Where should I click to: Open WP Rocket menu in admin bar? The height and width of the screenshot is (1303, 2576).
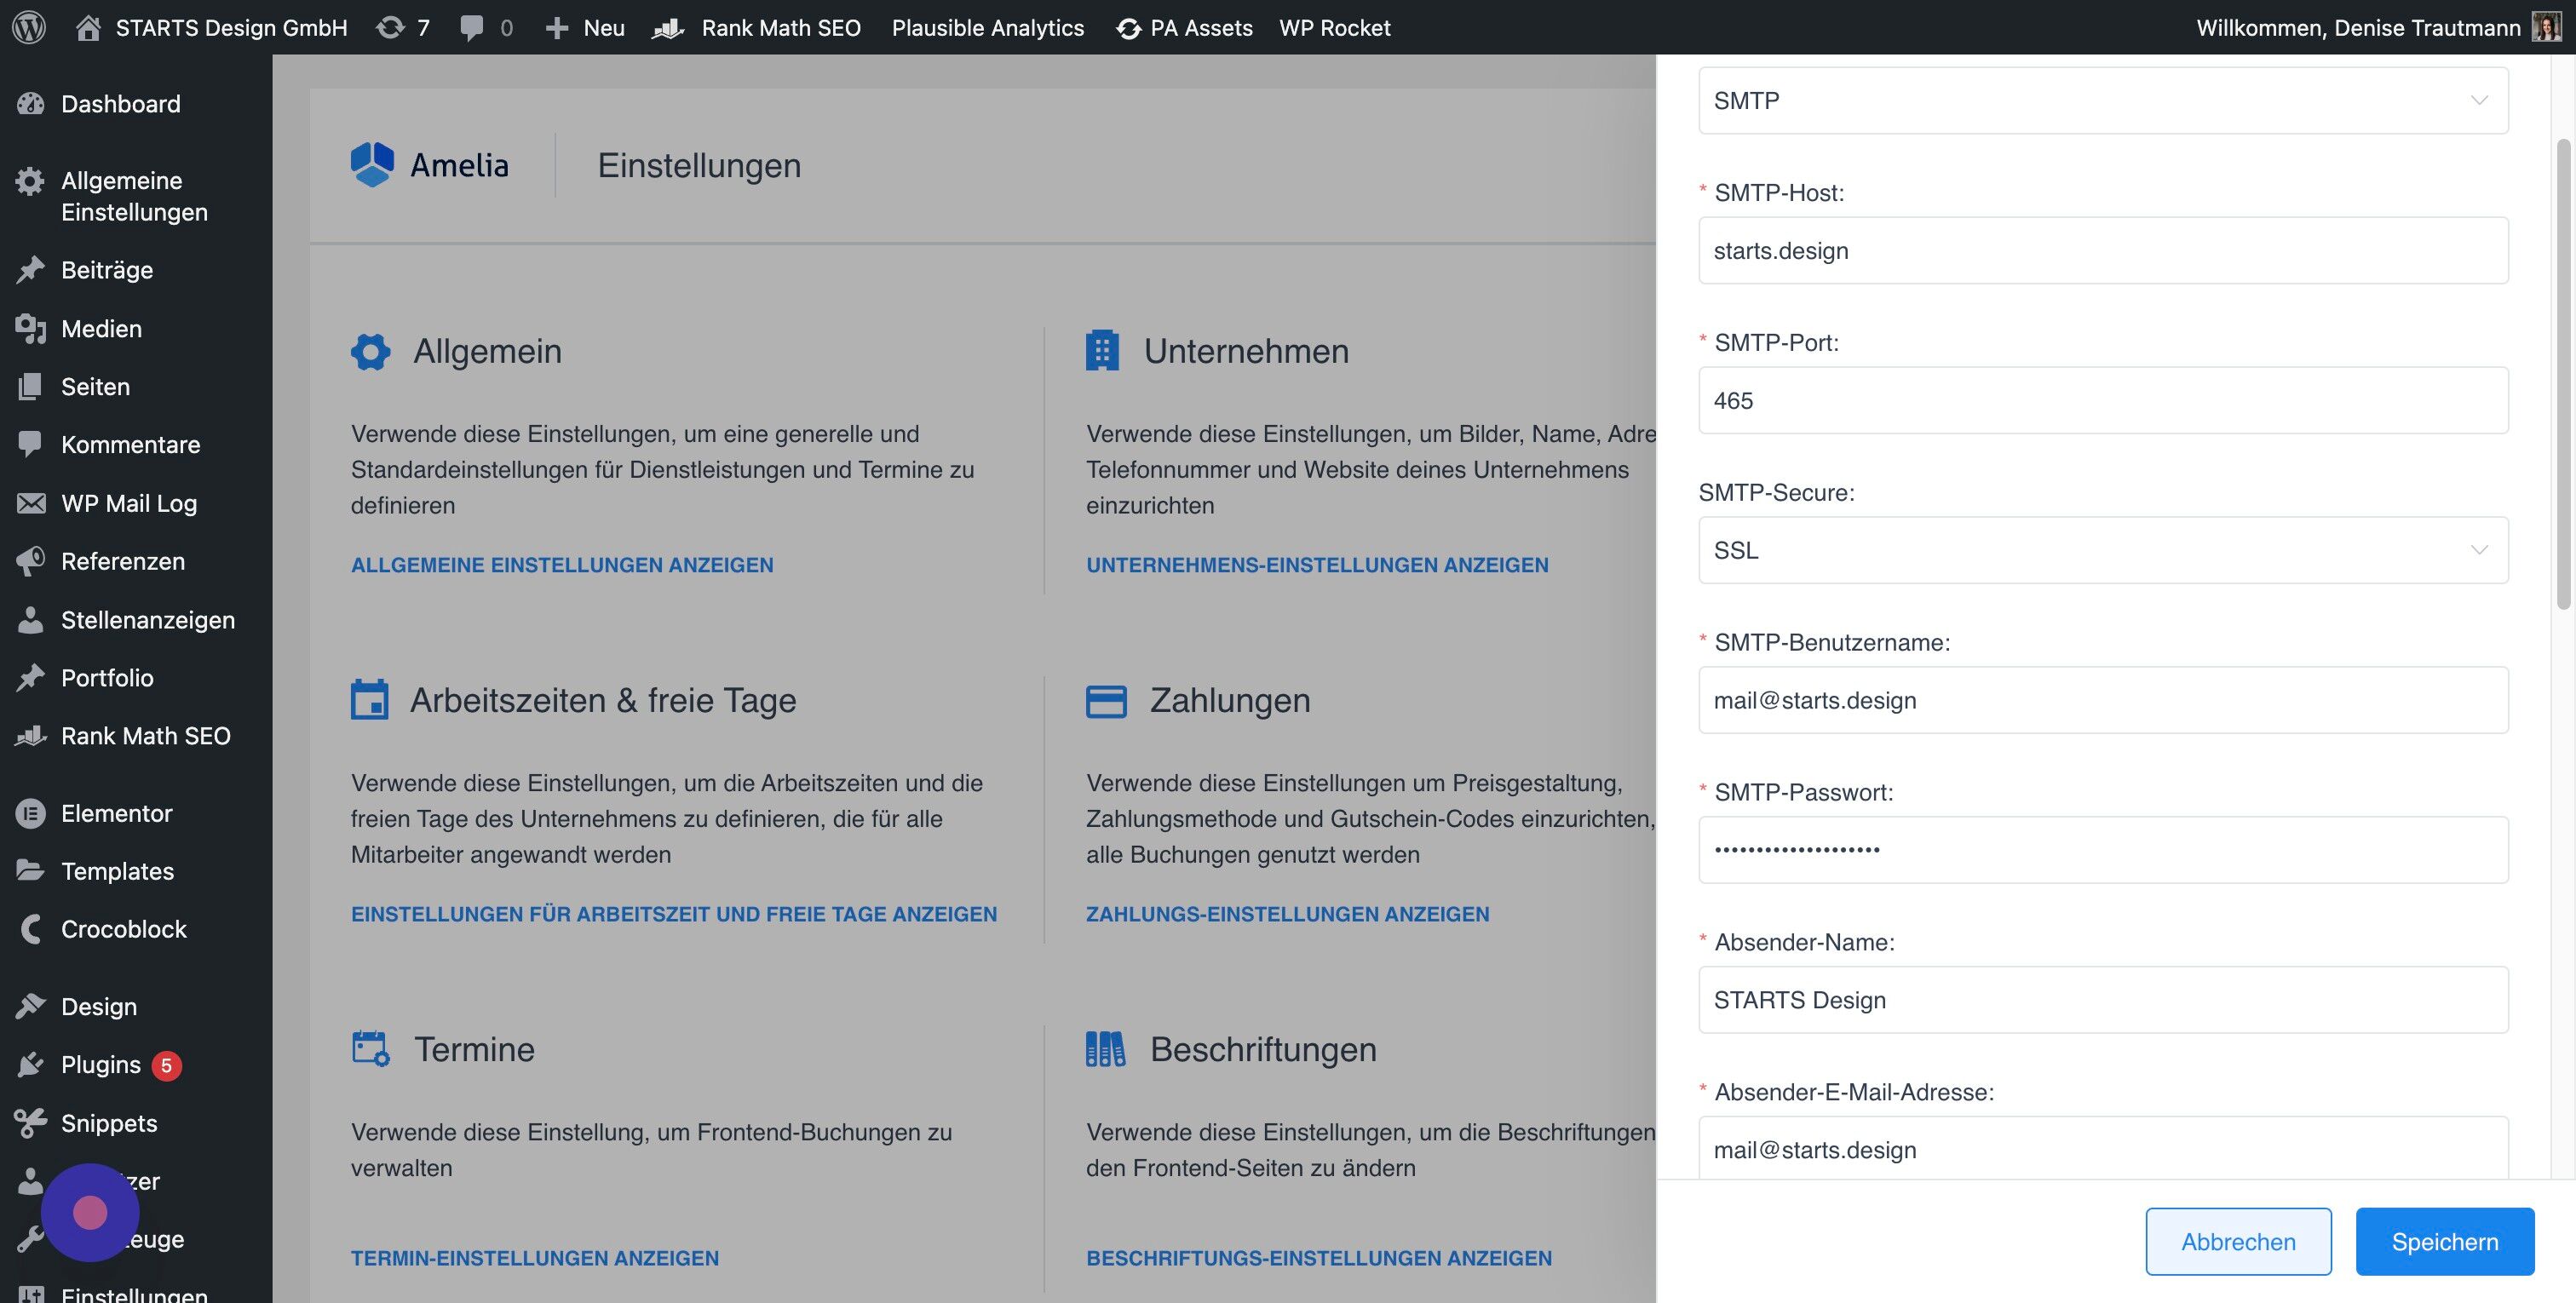coord(1335,28)
